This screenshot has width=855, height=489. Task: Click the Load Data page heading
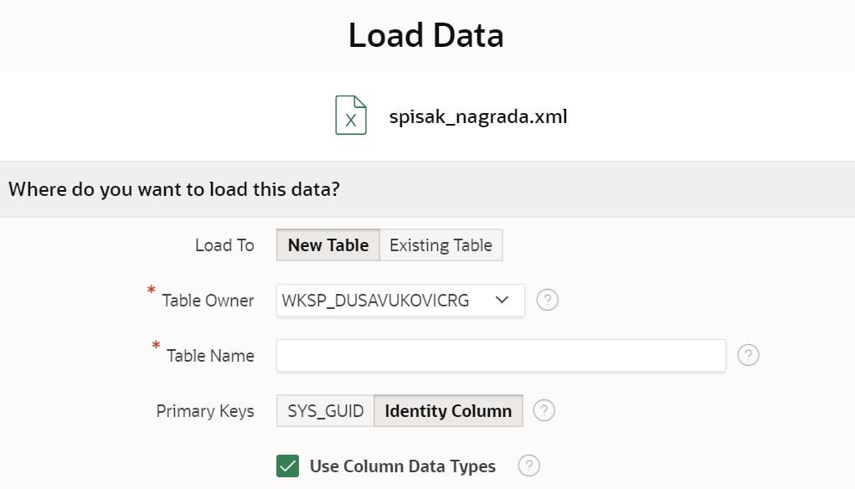coord(425,35)
